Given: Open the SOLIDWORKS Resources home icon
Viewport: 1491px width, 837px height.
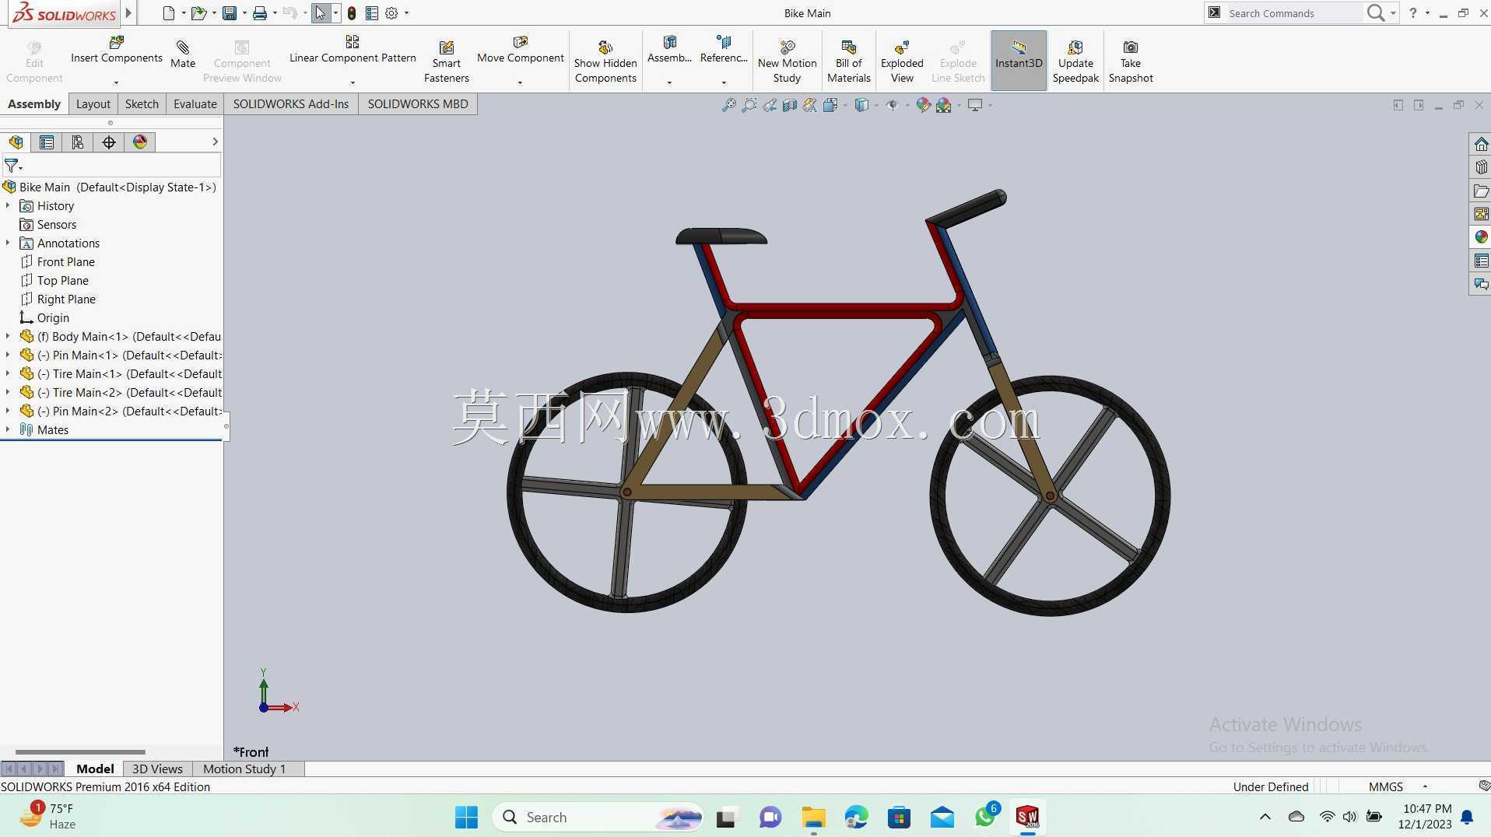Looking at the screenshot, I should point(1481,144).
